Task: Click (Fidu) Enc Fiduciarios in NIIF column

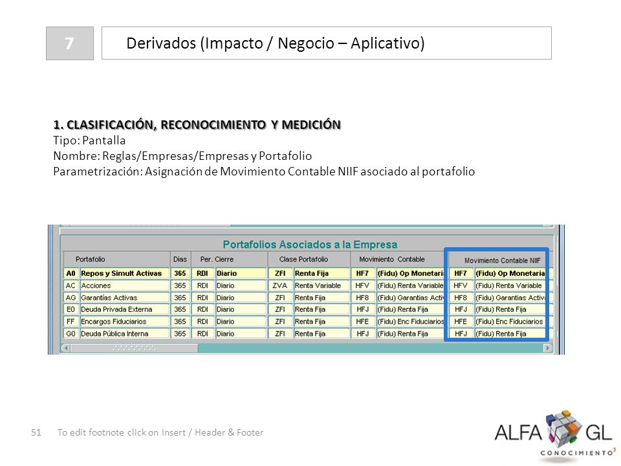Action: [x=510, y=322]
